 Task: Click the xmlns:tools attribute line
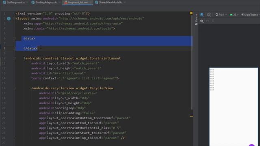[69, 28]
